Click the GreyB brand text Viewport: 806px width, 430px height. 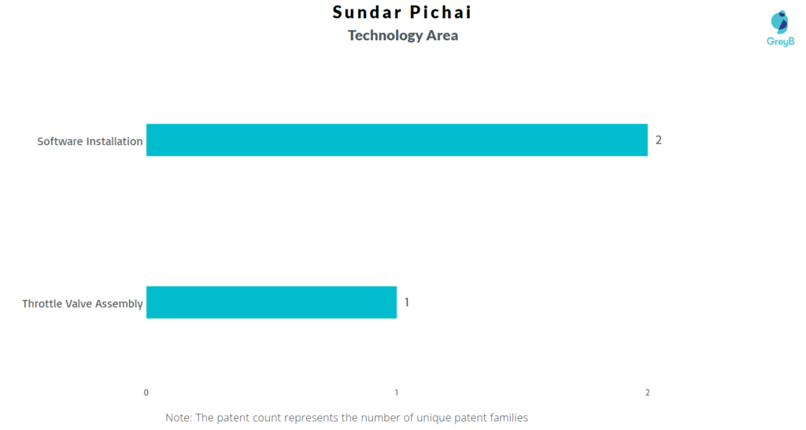coord(780,42)
